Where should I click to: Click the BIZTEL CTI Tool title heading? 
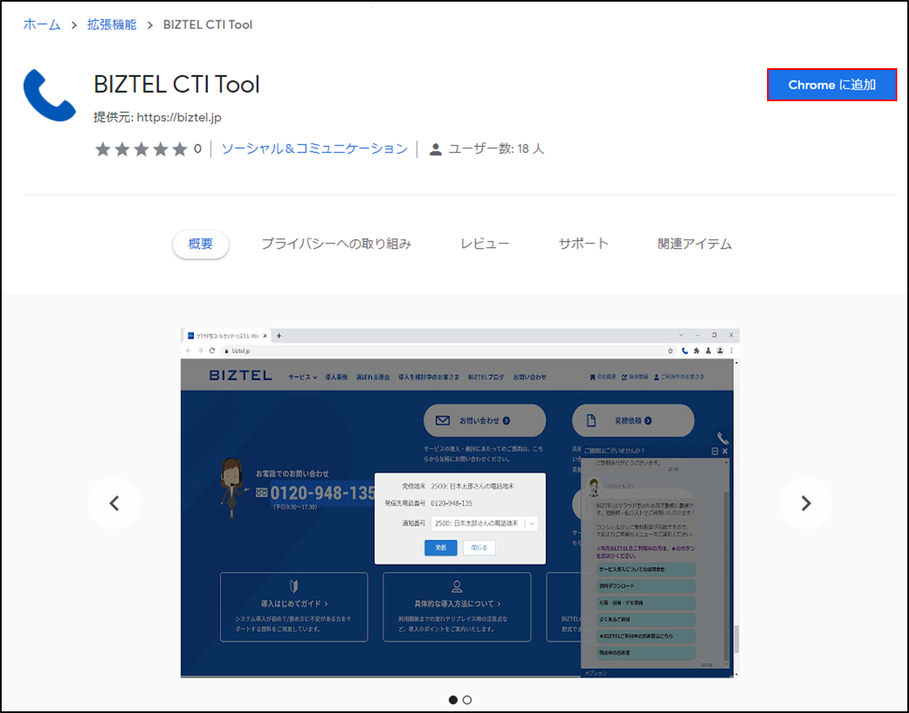pyautogui.click(x=177, y=84)
